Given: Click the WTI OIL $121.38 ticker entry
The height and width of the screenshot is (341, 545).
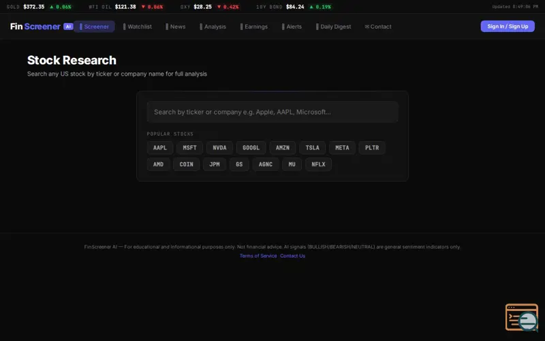Looking at the screenshot, I should pos(126,7).
